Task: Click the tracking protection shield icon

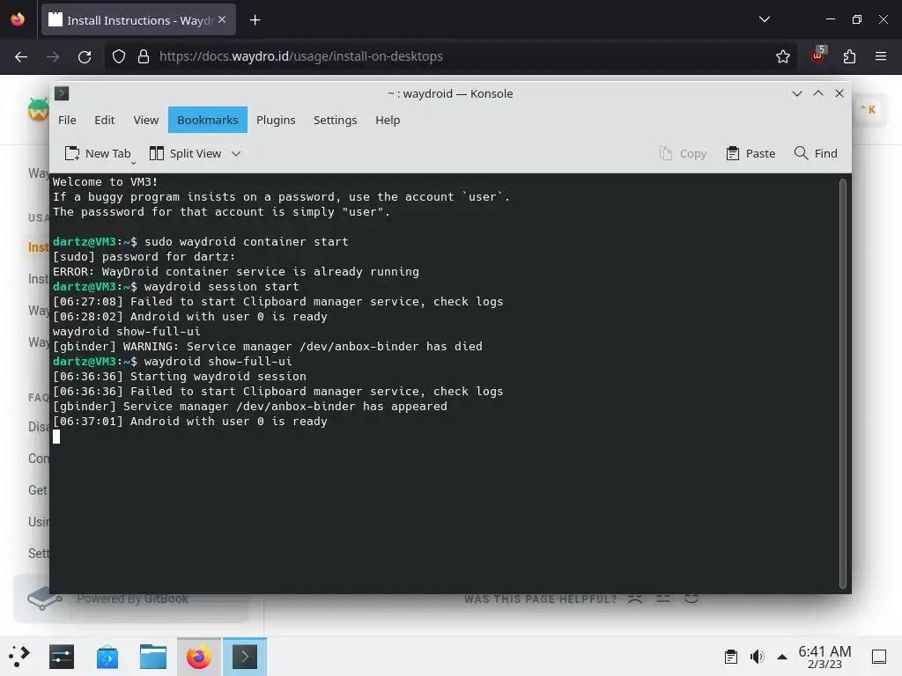Action: [119, 56]
